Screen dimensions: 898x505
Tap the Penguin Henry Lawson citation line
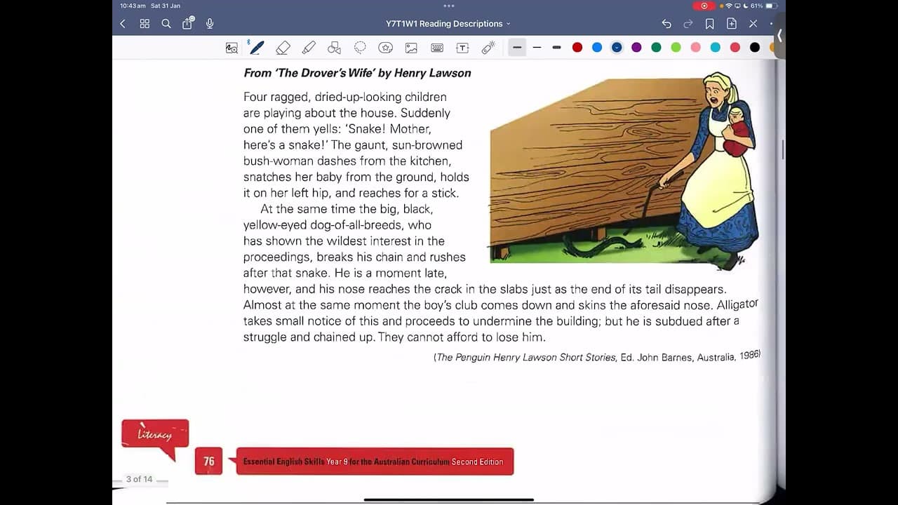(597, 356)
